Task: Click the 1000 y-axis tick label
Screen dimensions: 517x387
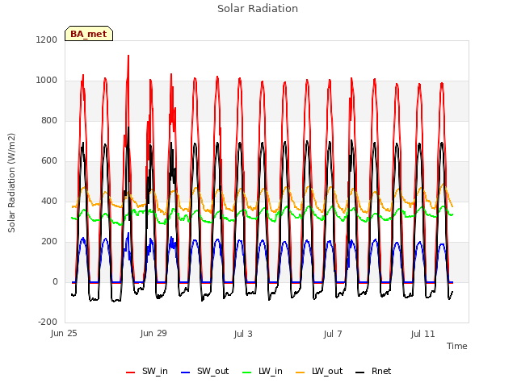Action: (x=47, y=81)
